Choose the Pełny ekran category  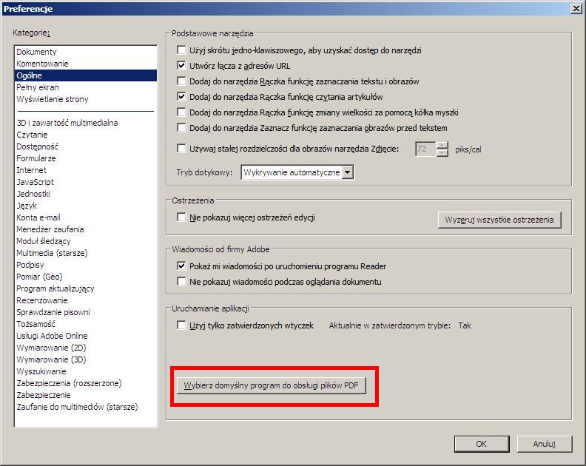pyautogui.click(x=38, y=87)
